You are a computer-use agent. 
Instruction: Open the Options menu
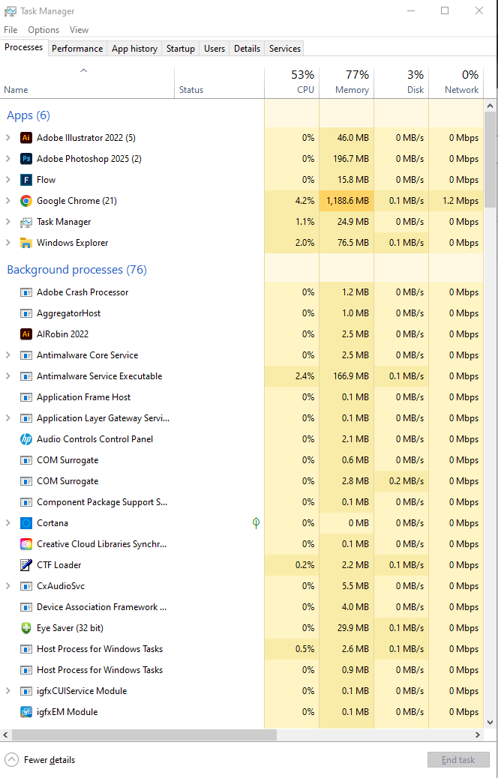(43, 30)
